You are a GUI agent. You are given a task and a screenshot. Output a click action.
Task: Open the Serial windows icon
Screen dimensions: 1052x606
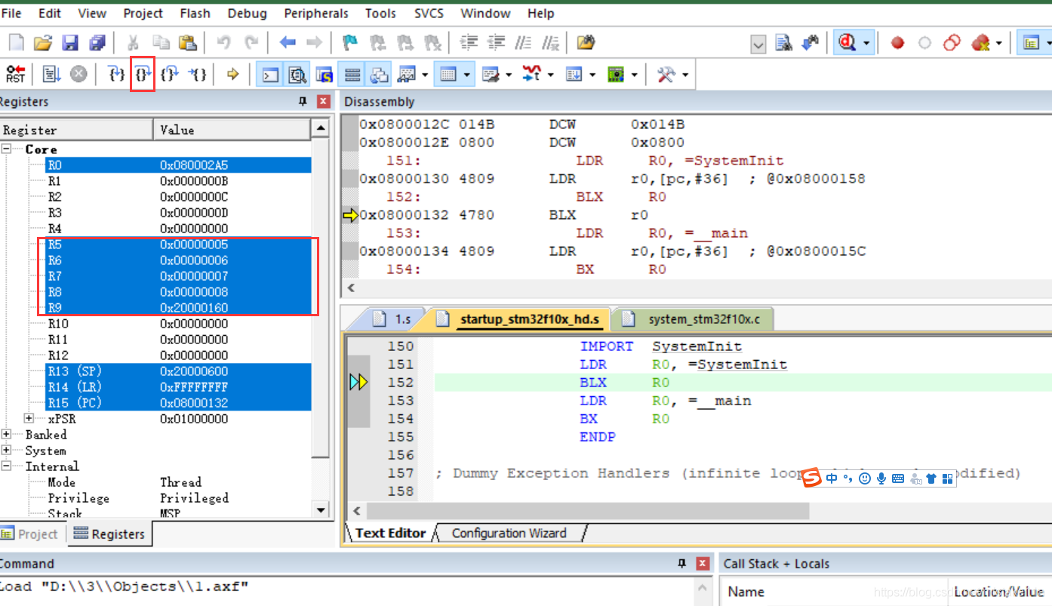tap(491, 75)
